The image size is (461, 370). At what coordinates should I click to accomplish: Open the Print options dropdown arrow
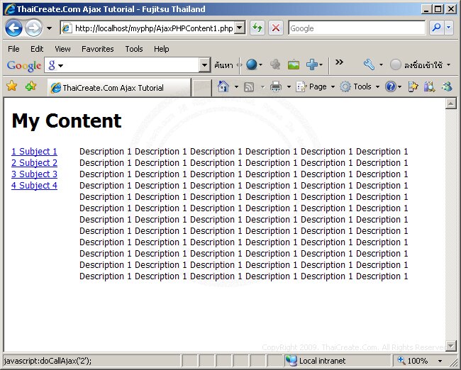click(x=289, y=86)
